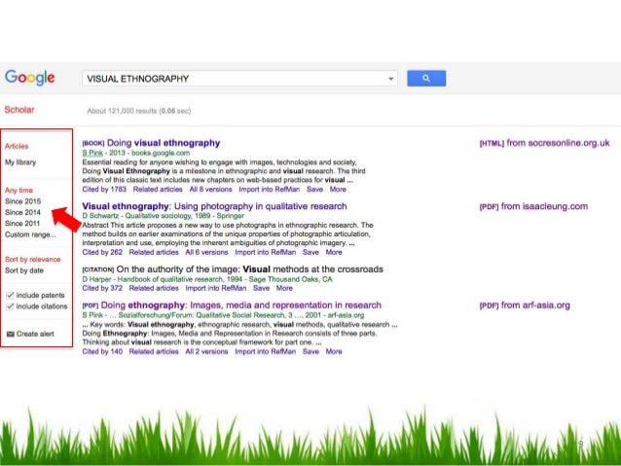621x466 pixels.
Task: Toggle the include patents checkbox
Action: (x=11, y=296)
